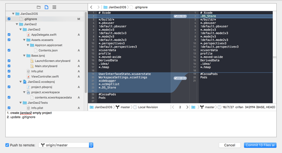Click the 'Local Revision' label

pos(148,107)
